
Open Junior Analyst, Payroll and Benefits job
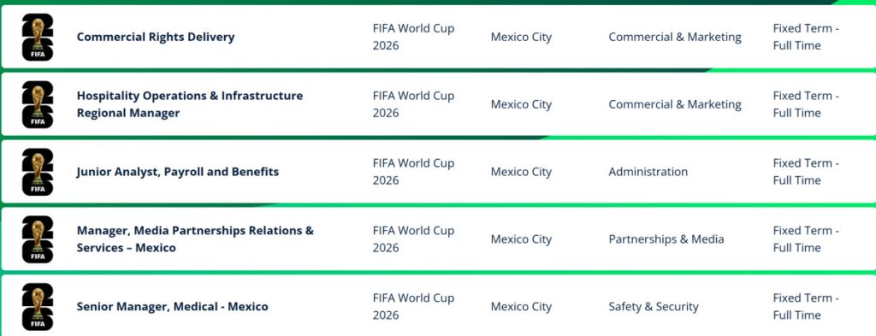point(178,172)
